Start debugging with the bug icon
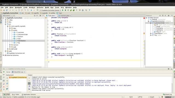This screenshot has height=98, width=175. 65,10
